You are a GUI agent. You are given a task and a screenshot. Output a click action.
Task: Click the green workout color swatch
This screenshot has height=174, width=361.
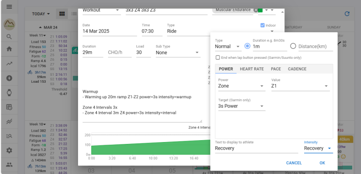[260, 10]
